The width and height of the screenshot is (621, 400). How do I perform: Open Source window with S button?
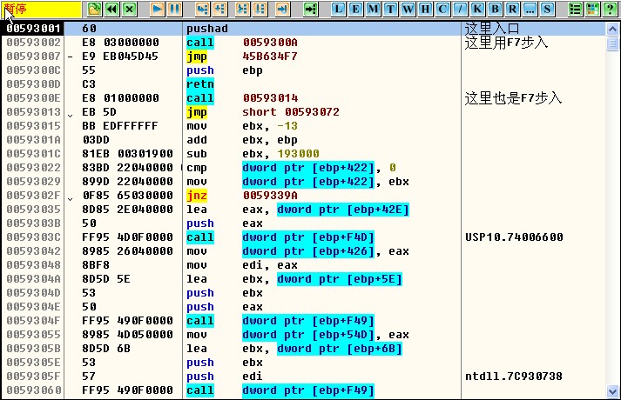(547, 9)
